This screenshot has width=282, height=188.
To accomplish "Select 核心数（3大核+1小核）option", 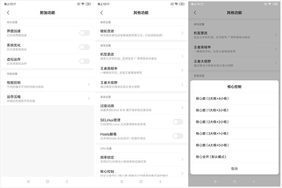I will tap(234, 134).
